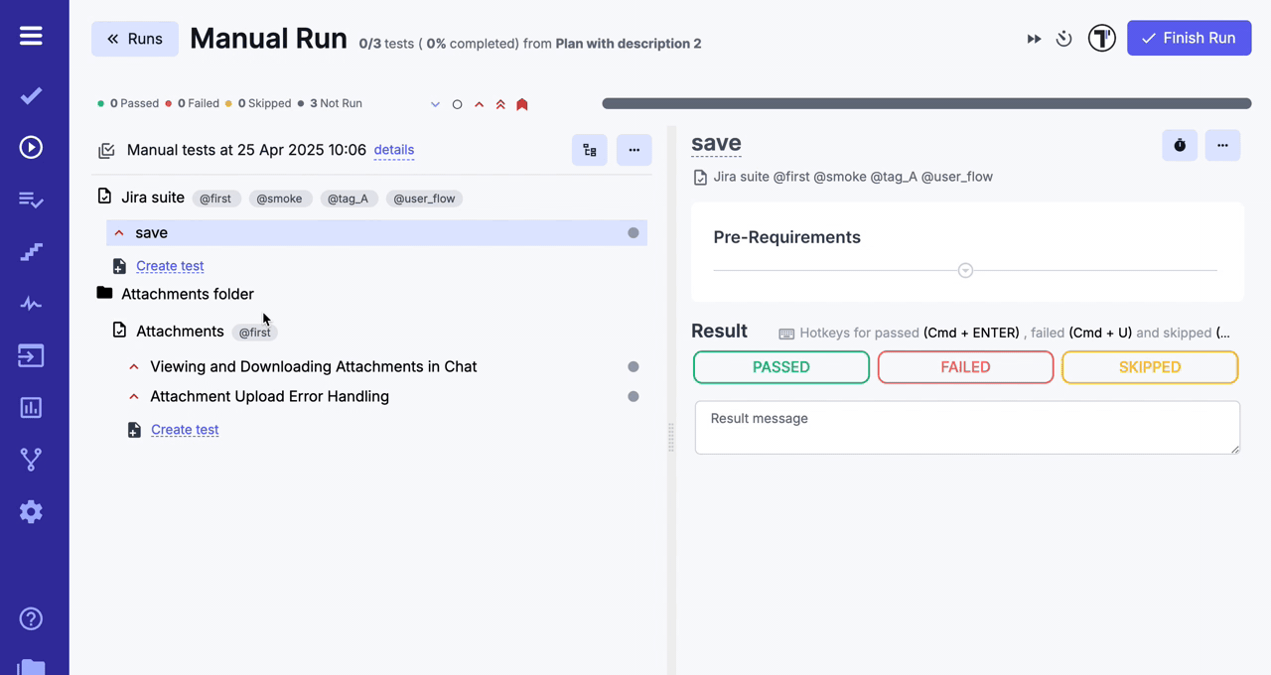Filter by high priority single red chevron
Viewport: 1271px width, 675px height.
[x=479, y=104]
